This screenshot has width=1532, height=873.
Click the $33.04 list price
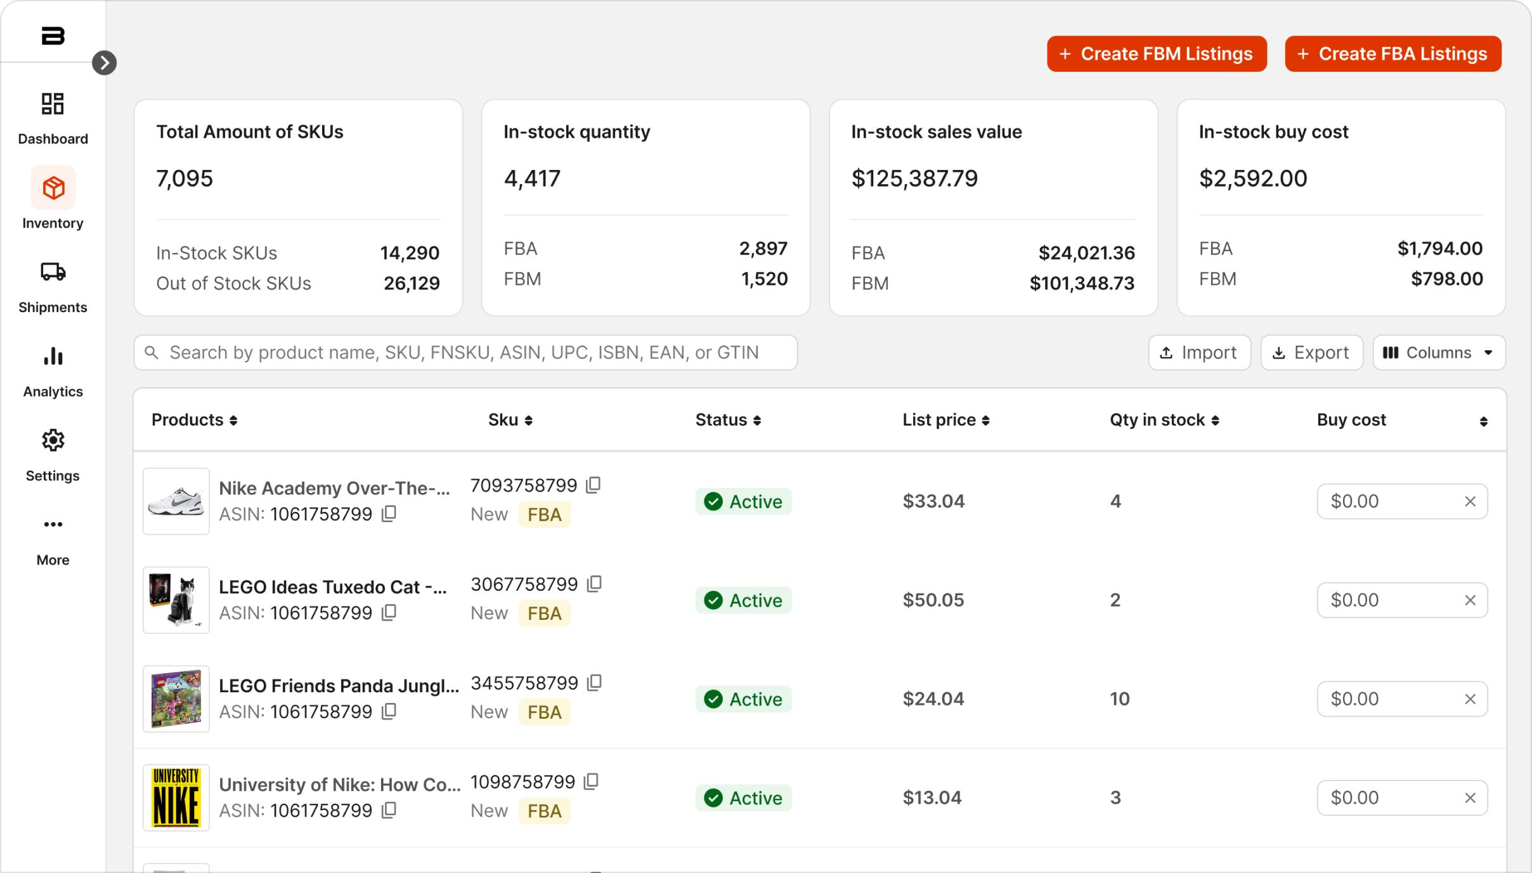pos(933,501)
